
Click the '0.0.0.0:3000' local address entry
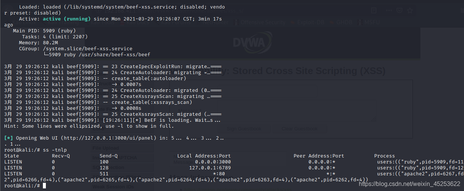click(213, 162)
